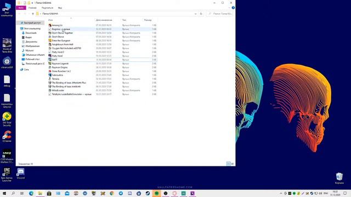Image resolution: width=351 pixels, height=197 pixels.
Task: Open Microsoft Edge from the taskbar
Action: point(31,193)
